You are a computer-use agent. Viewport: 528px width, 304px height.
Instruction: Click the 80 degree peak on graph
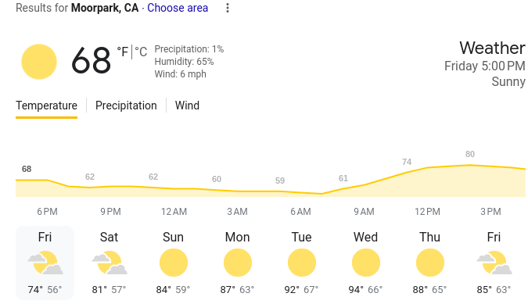coord(470,154)
